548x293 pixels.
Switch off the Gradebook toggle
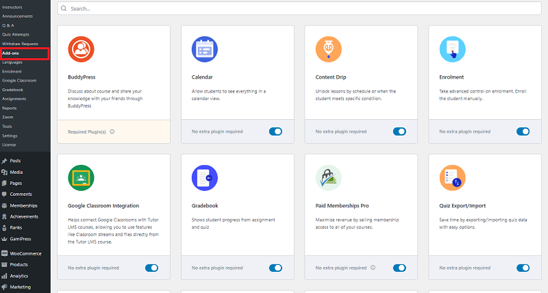275,268
